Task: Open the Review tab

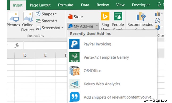Action: [x=103, y=5]
